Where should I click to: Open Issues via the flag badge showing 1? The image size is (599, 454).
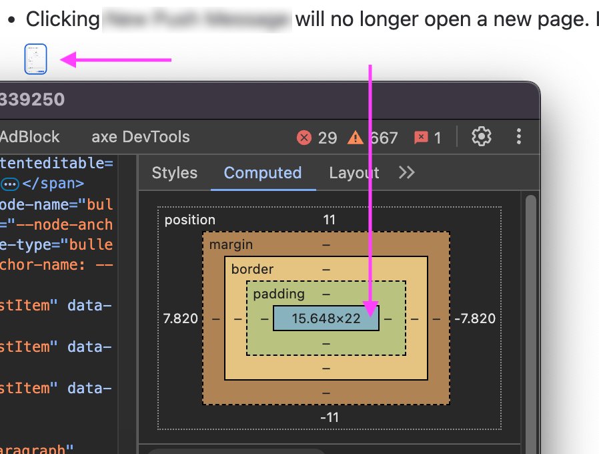426,138
